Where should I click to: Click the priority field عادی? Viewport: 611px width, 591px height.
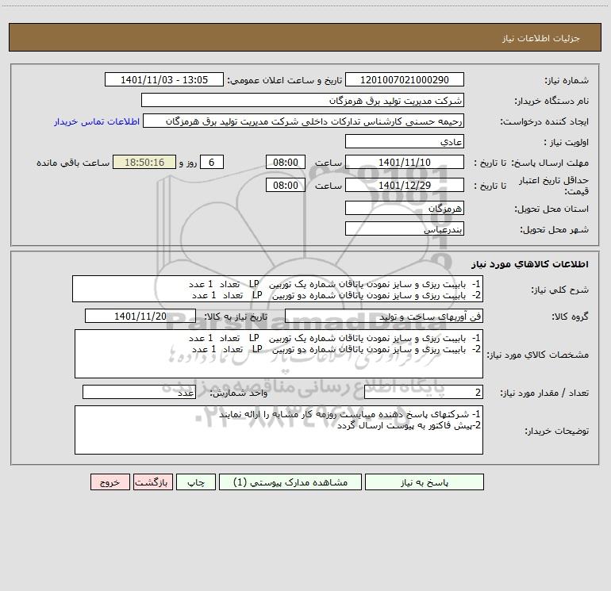(405, 141)
